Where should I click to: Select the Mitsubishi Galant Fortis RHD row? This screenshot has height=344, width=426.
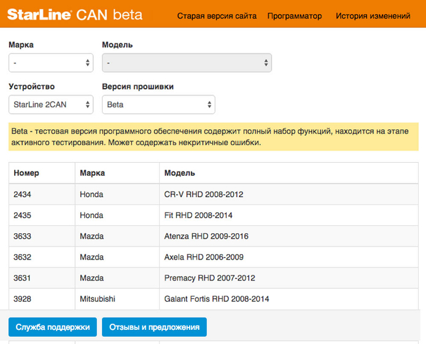pos(214,299)
